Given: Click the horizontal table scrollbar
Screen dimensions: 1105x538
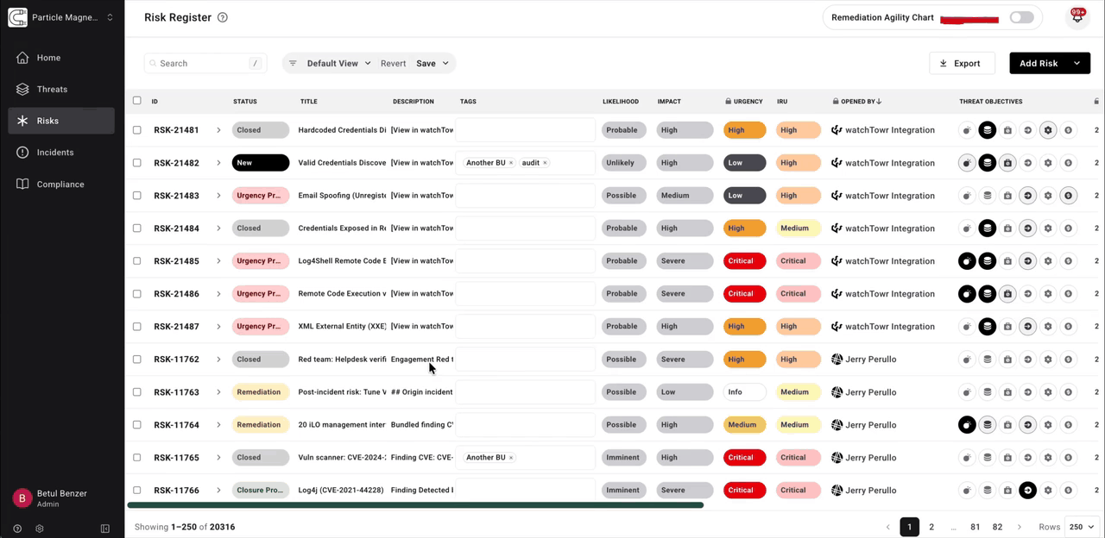Looking at the screenshot, I should pos(415,505).
